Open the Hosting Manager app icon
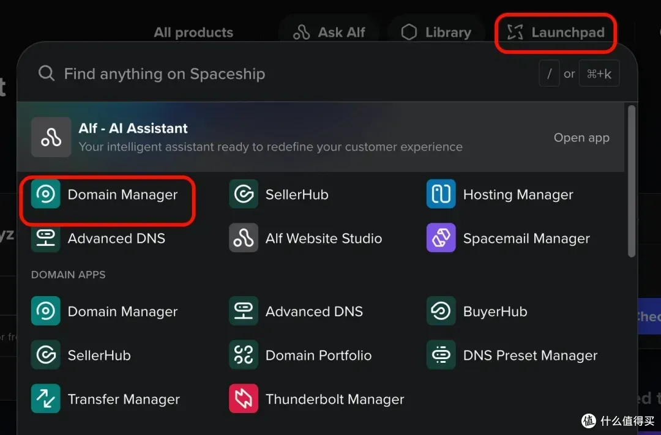The width and height of the screenshot is (661, 435). coord(441,195)
